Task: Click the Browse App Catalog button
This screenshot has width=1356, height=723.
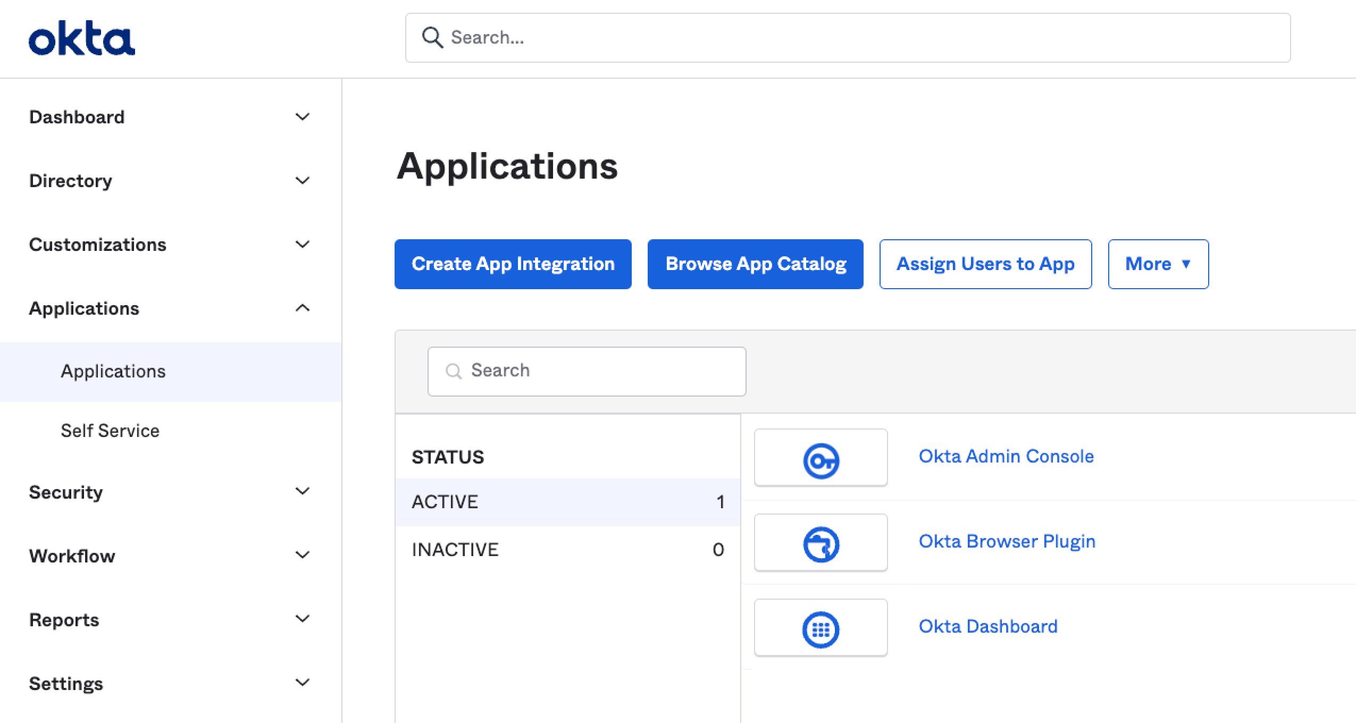Action: tap(755, 264)
